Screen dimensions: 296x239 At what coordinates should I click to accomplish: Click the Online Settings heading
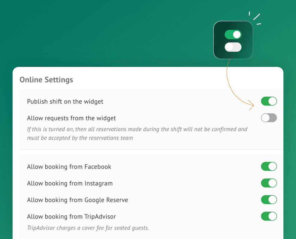46,80
